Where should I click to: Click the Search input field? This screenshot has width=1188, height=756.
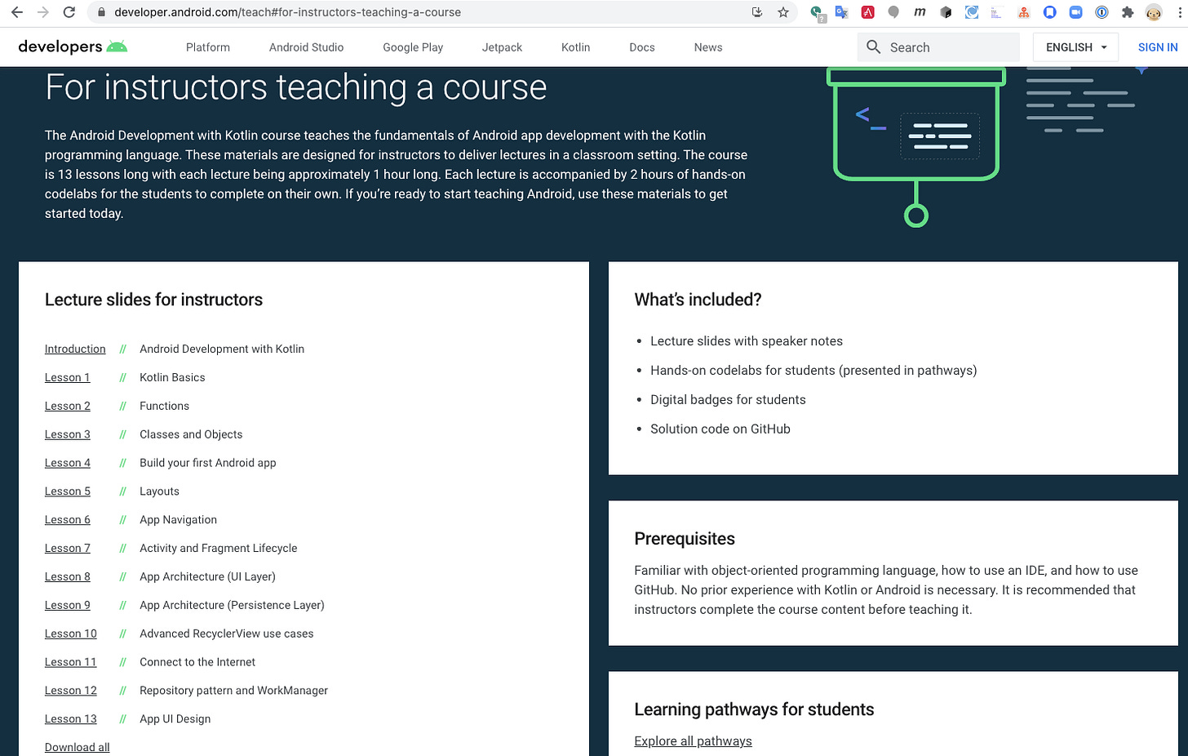click(x=938, y=47)
